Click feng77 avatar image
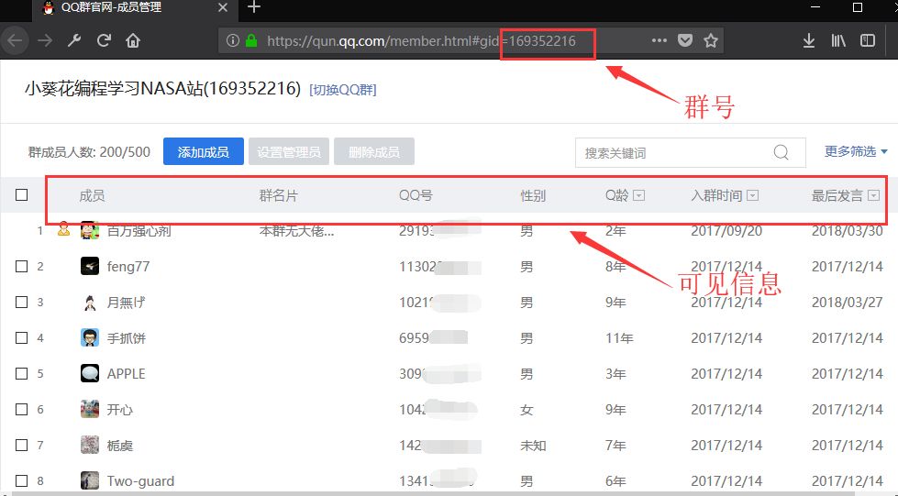The height and width of the screenshot is (496, 898). pos(89,266)
